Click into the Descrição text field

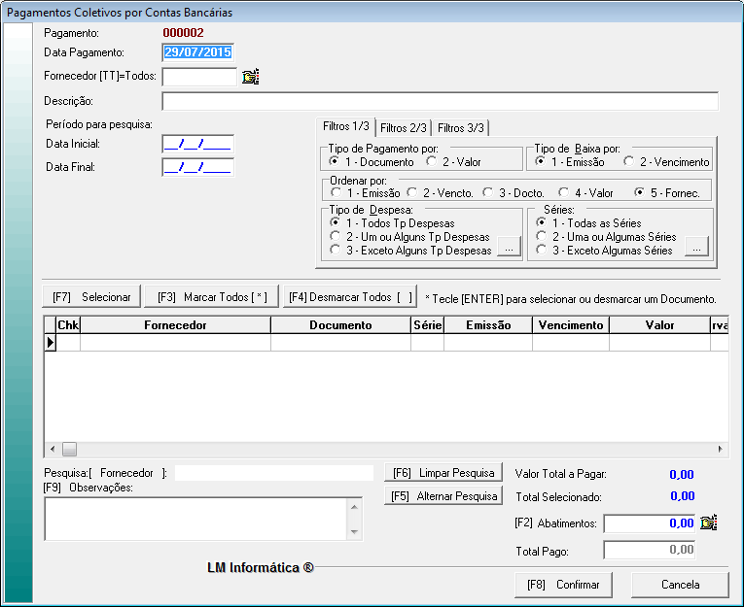point(440,102)
